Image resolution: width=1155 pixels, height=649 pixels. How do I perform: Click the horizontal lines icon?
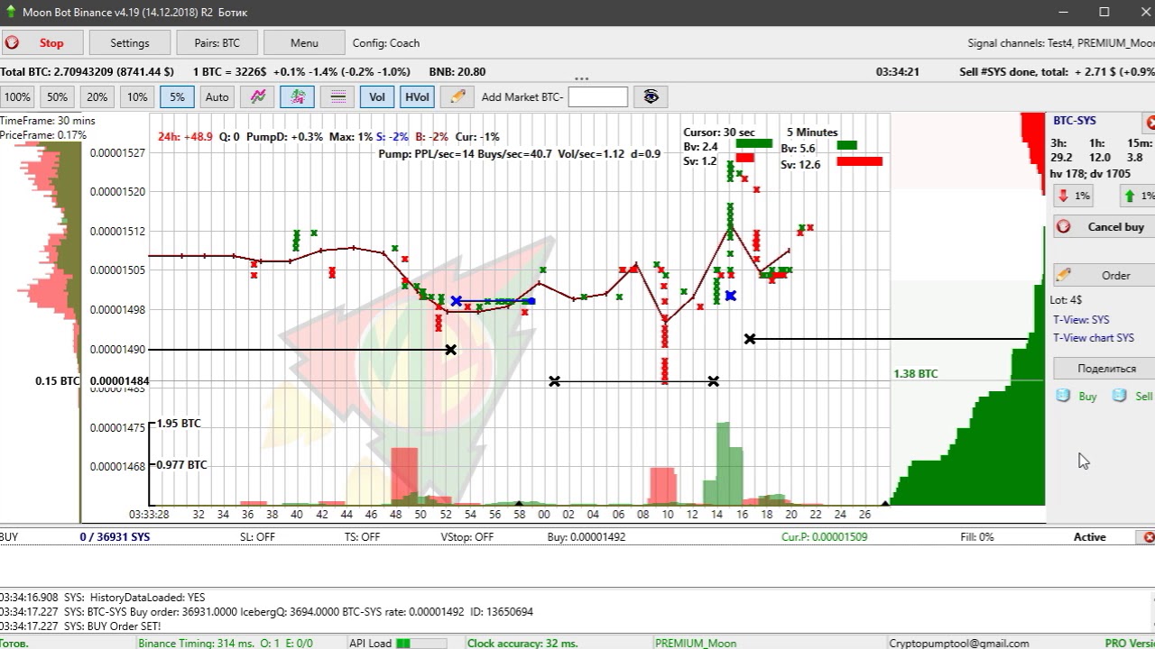337,97
